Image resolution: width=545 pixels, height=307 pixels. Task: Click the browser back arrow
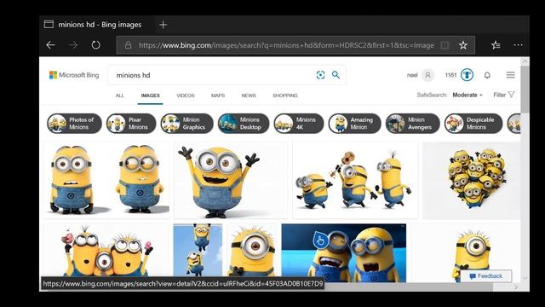click(x=51, y=45)
